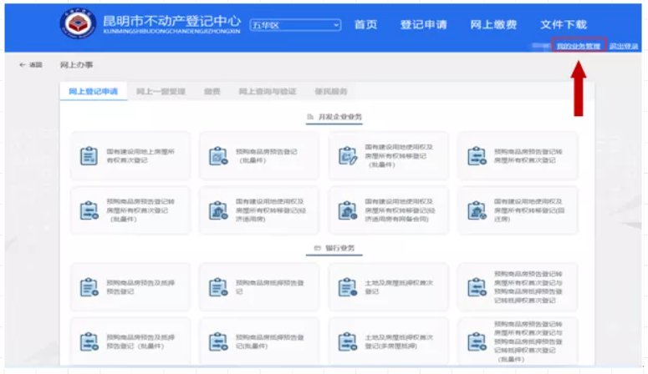
Task: Click icon of 预购商品房抵押预告登记(批量件) card
Action: (x=218, y=341)
